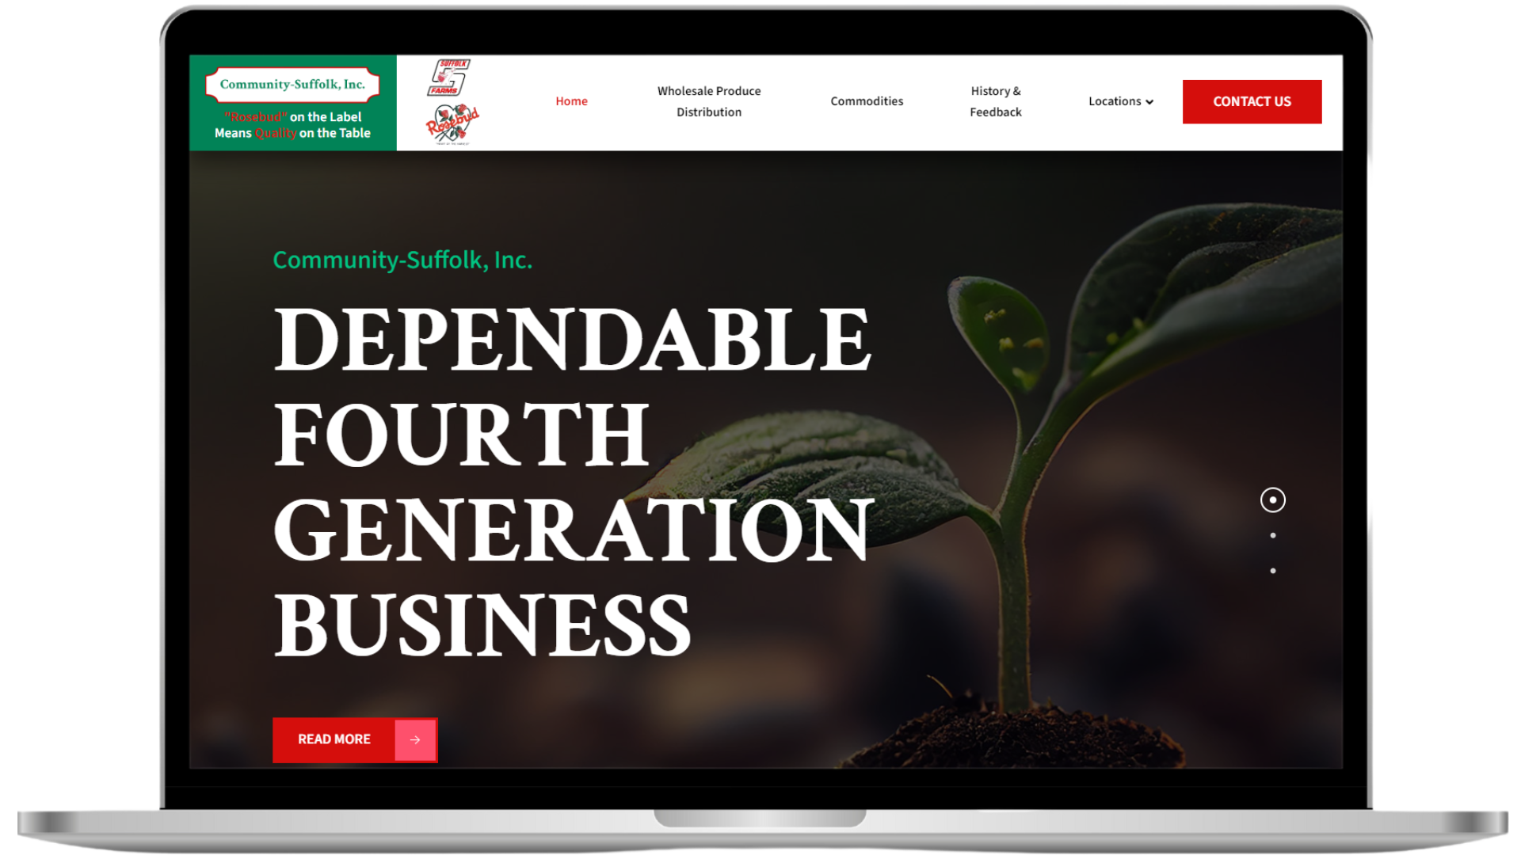
Task: Go to Wholesale Produce Distribution page
Action: (709, 101)
